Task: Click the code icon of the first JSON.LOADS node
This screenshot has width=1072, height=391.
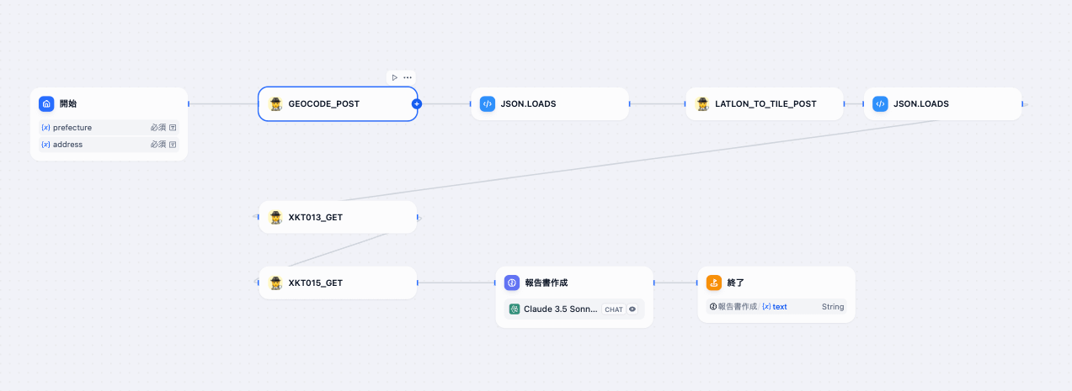Action: 487,104
